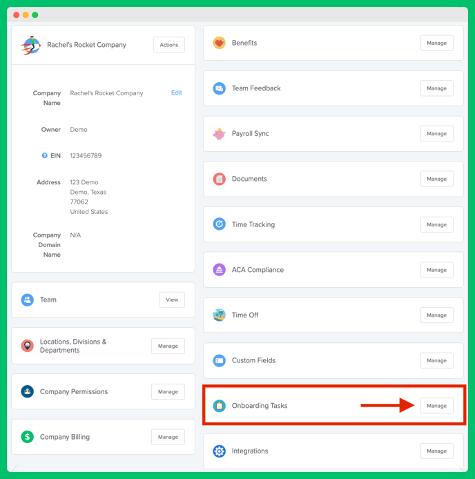Click the Company Domain Name value N/A
475x479 pixels.
[x=75, y=235]
